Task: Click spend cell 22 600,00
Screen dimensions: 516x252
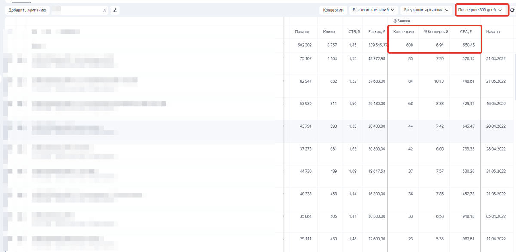Action: pyautogui.click(x=376, y=239)
